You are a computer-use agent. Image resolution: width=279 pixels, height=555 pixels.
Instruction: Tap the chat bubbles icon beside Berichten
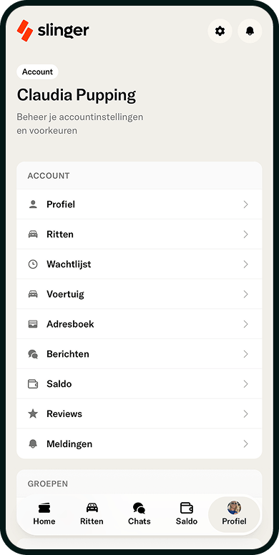[x=33, y=354]
